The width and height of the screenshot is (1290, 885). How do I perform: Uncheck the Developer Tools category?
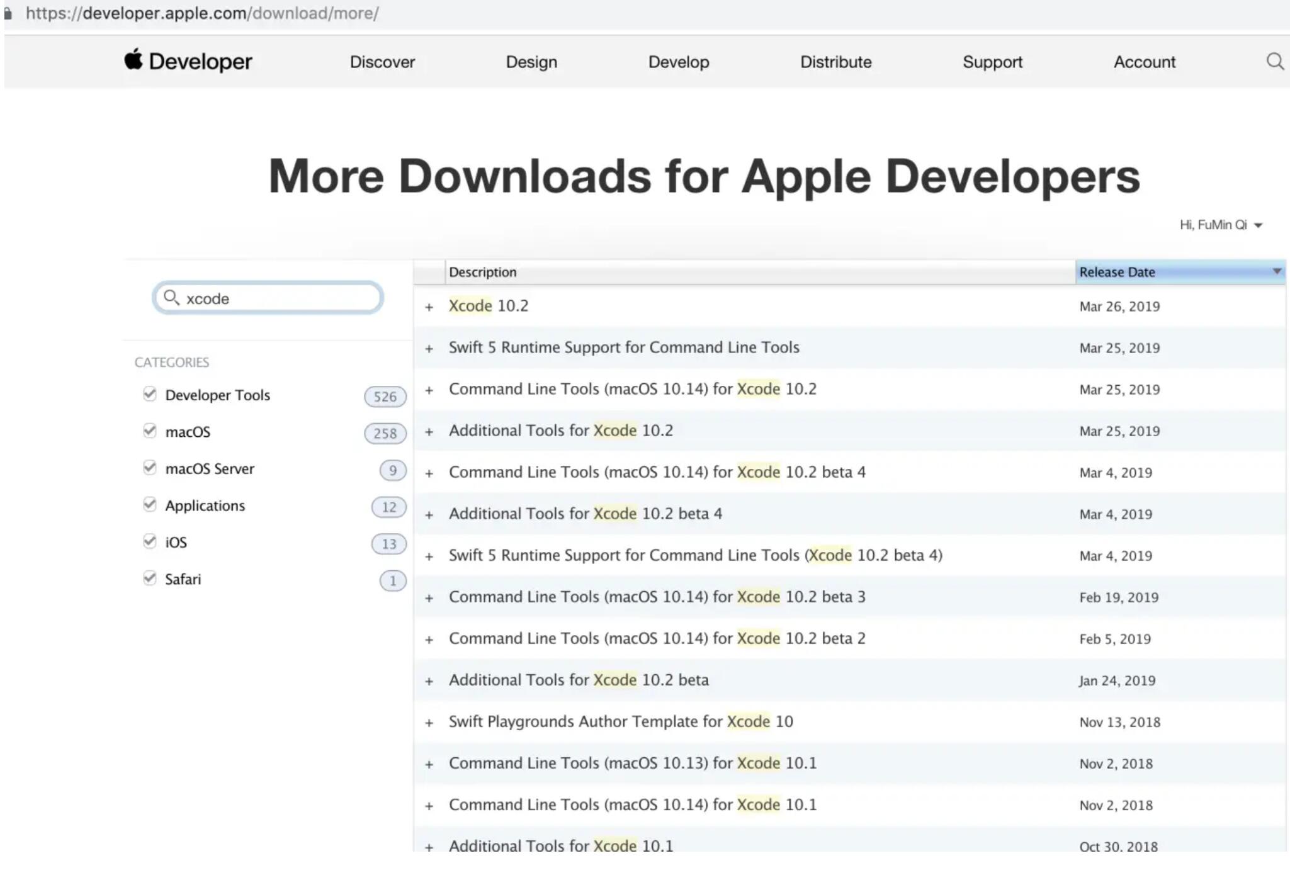coord(149,394)
